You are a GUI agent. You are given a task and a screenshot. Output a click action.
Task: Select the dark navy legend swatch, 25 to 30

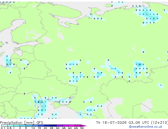53,126
